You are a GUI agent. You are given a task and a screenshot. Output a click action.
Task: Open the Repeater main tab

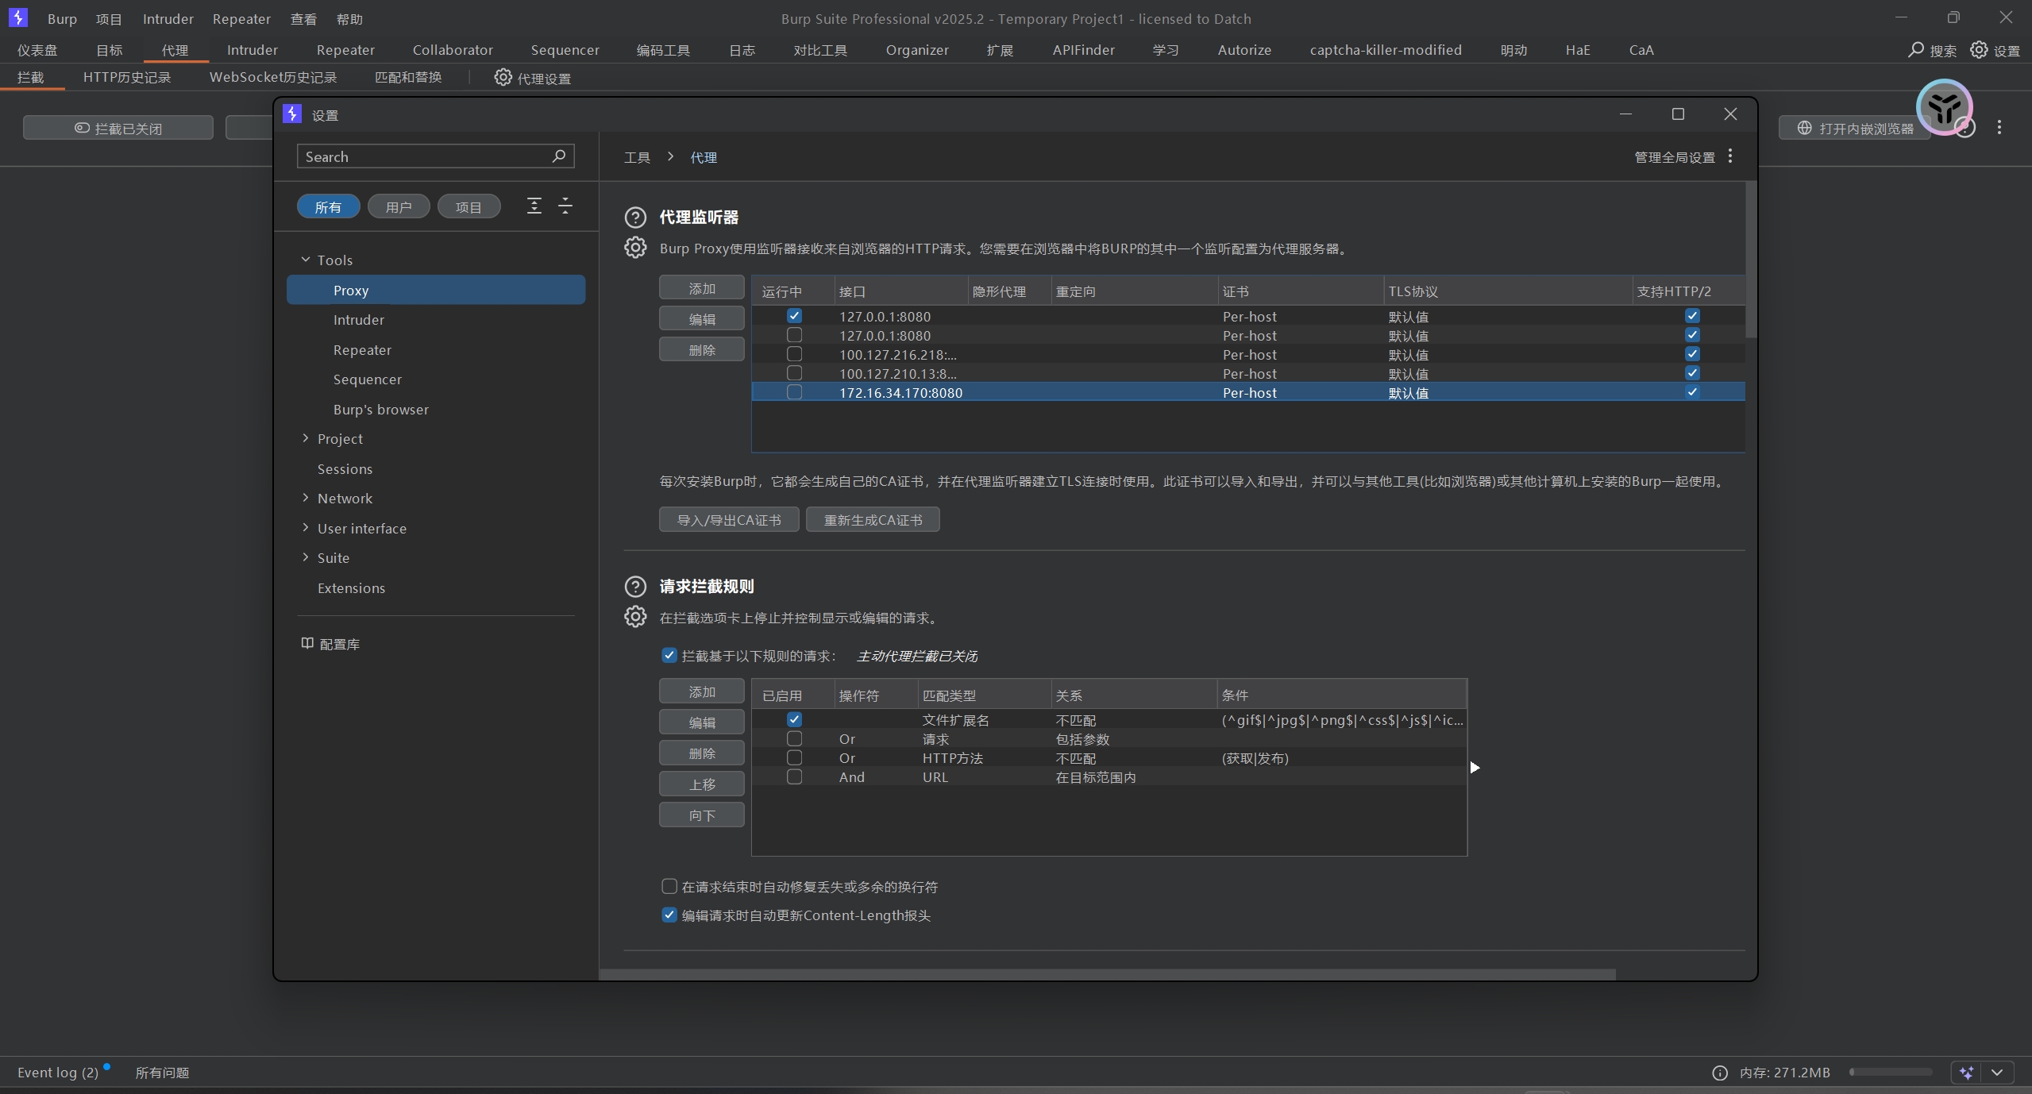(x=345, y=50)
